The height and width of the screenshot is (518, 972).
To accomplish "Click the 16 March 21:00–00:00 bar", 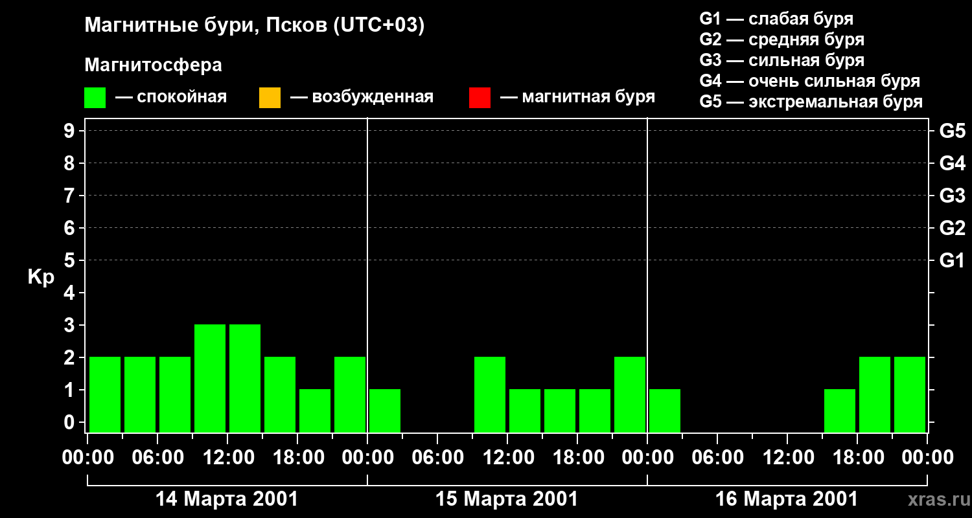I will pyautogui.click(x=910, y=394).
